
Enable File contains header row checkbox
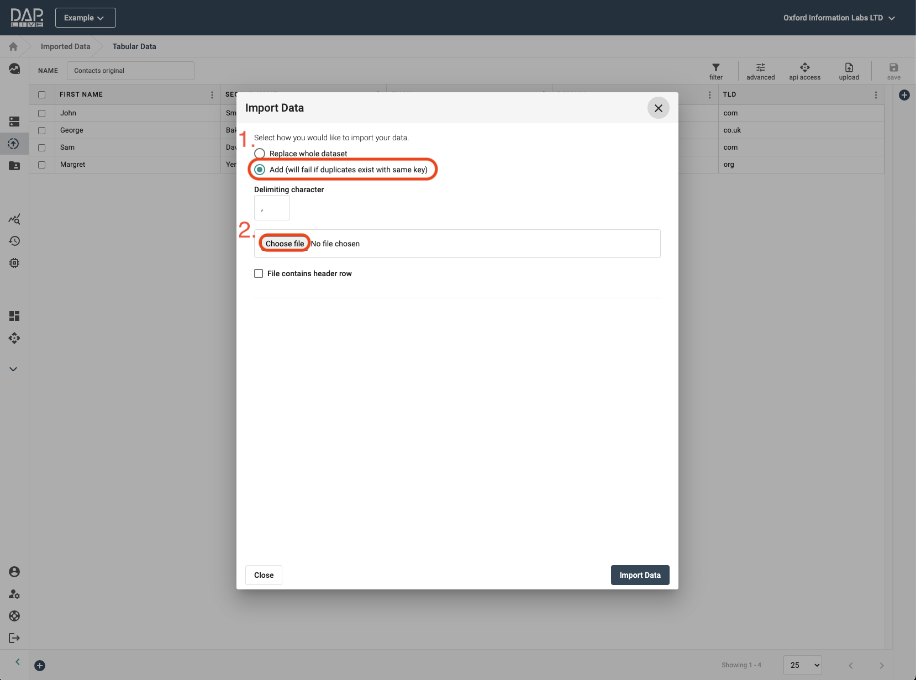click(259, 273)
